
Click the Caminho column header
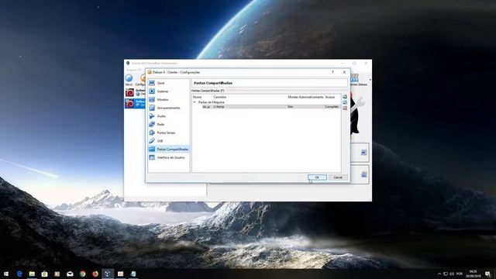tap(220, 97)
